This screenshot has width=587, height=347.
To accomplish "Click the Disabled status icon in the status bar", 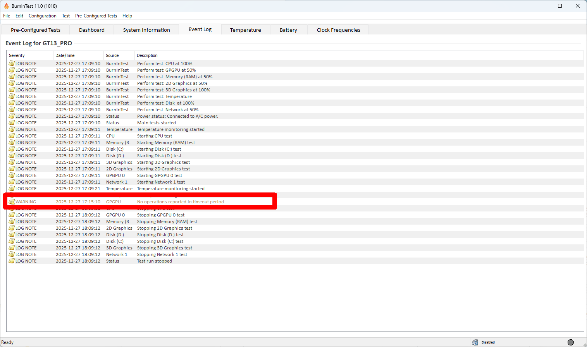I will (475, 342).
